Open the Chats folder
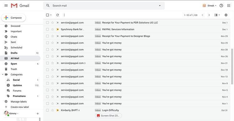The image size is (234, 121). [14, 37]
